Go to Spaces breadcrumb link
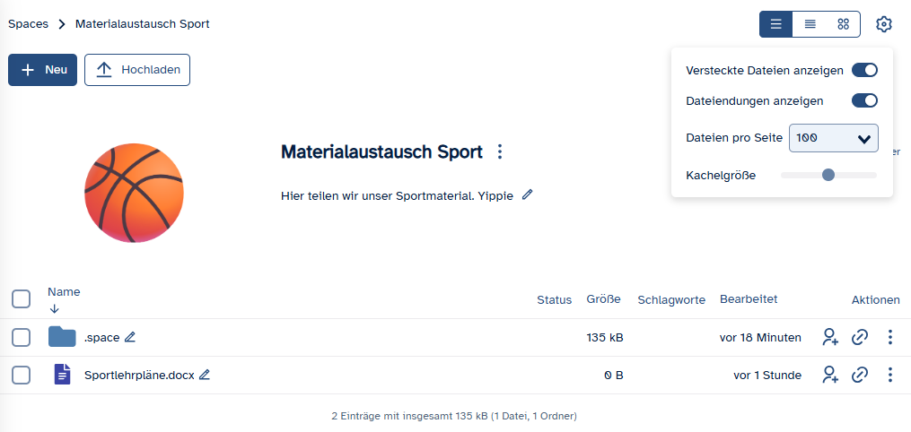Image resolution: width=911 pixels, height=432 pixels. coord(28,24)
